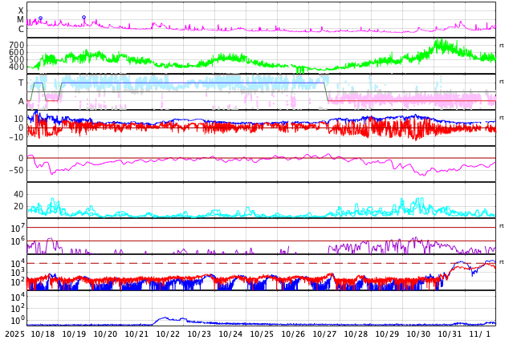This screenshot has height=340, width=509.
Task: Click the first blue circle flare marker
Action: (40, 18)
